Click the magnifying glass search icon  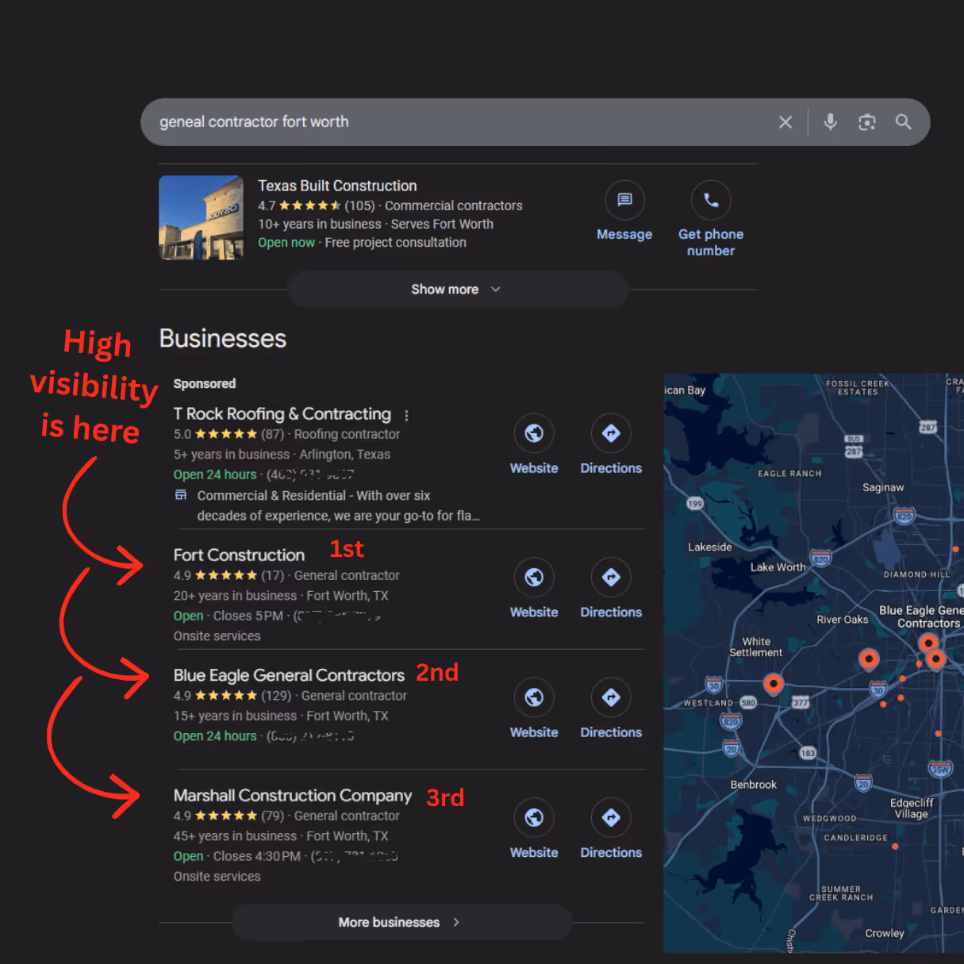pyautogui.click(x=903, y=122)
